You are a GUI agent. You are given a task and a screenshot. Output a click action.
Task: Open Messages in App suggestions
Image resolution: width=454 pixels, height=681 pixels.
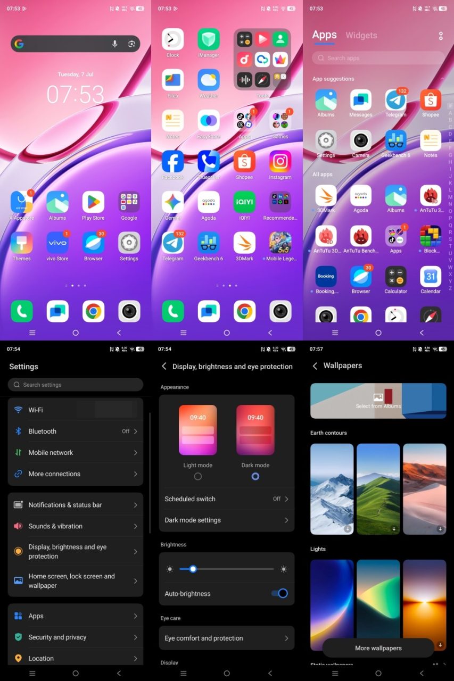361,99
